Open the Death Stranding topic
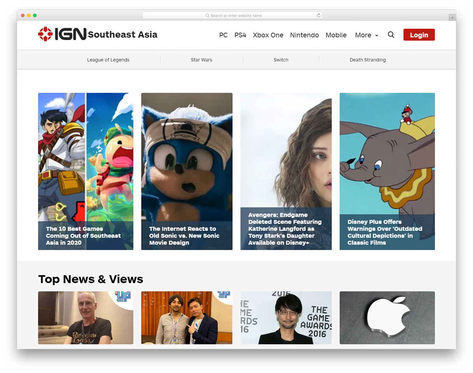The image size is (473, 373). 367,60
